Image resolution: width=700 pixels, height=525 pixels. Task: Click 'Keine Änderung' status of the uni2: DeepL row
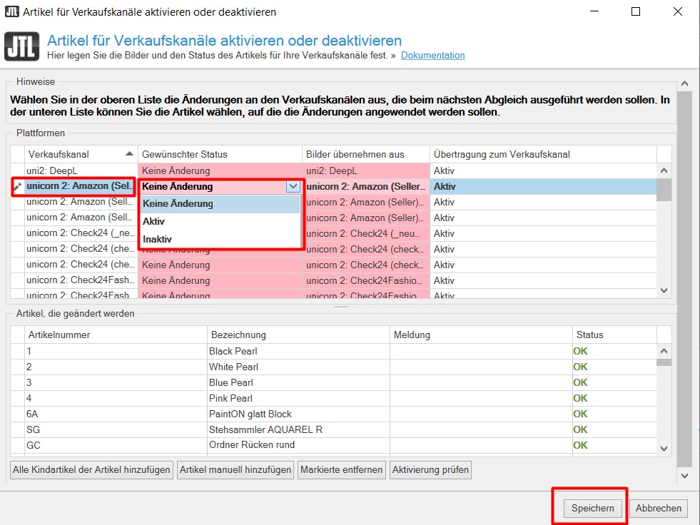click(220, 170)
